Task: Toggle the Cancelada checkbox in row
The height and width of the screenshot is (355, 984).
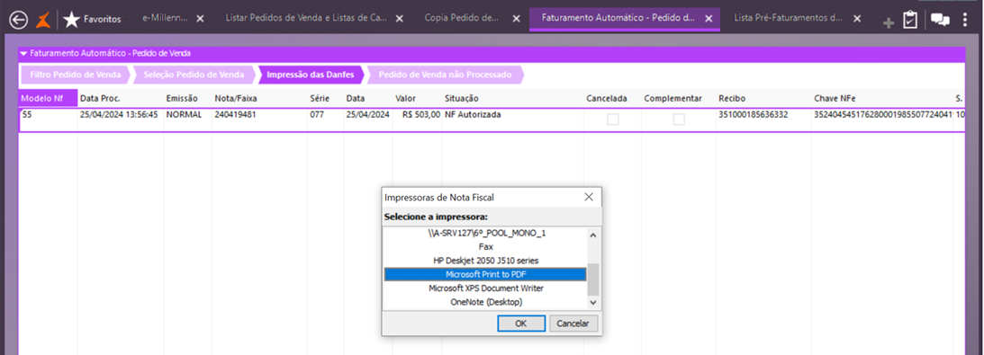Action: 612,119
